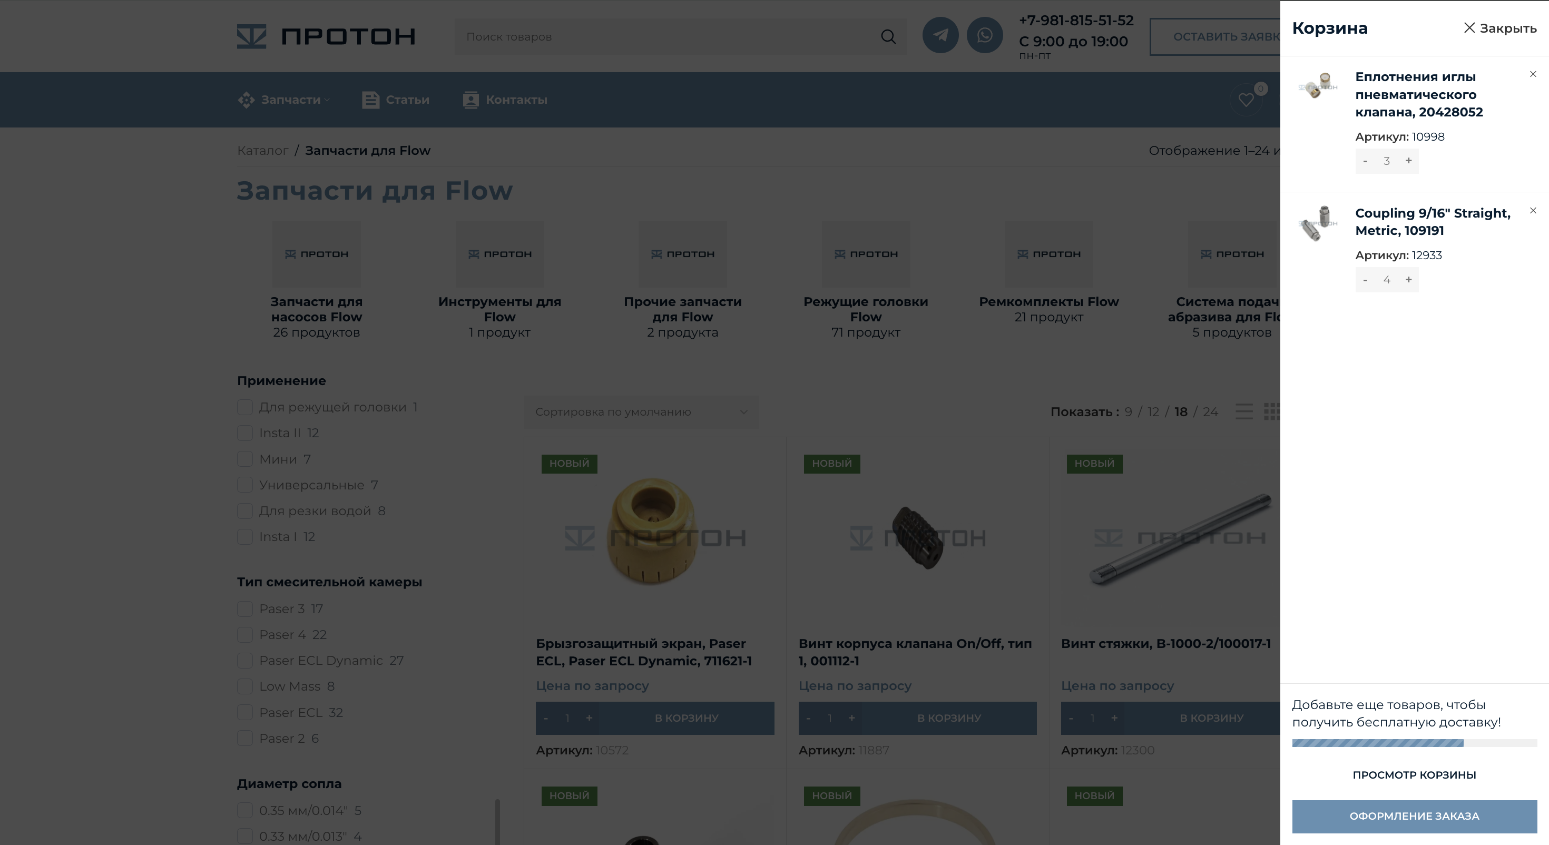Screen dimensions: 1549x845
Task: Add Винт стяжки to cart
Action: pos(1203,718)
